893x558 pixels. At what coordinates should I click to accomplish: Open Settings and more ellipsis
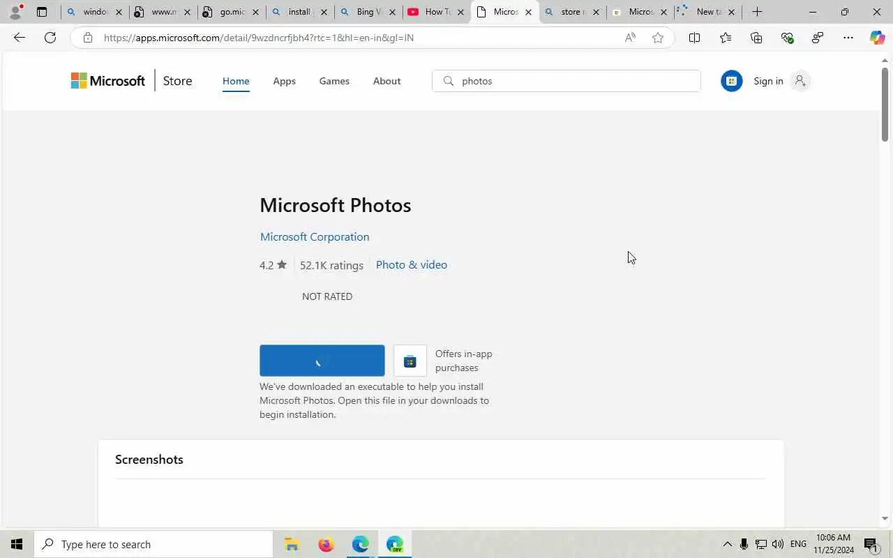tap(848, 38)
